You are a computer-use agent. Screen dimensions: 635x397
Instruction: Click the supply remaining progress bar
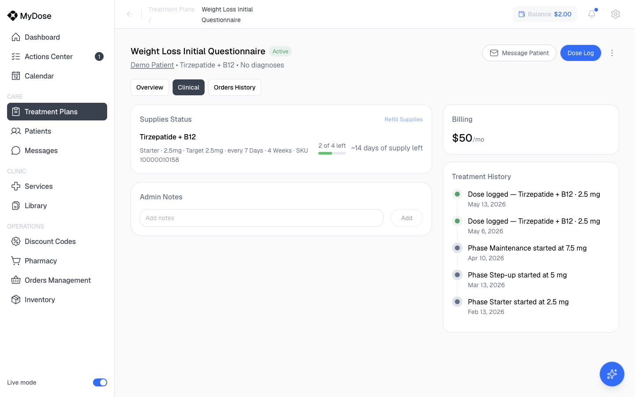[x=332, y=153]
